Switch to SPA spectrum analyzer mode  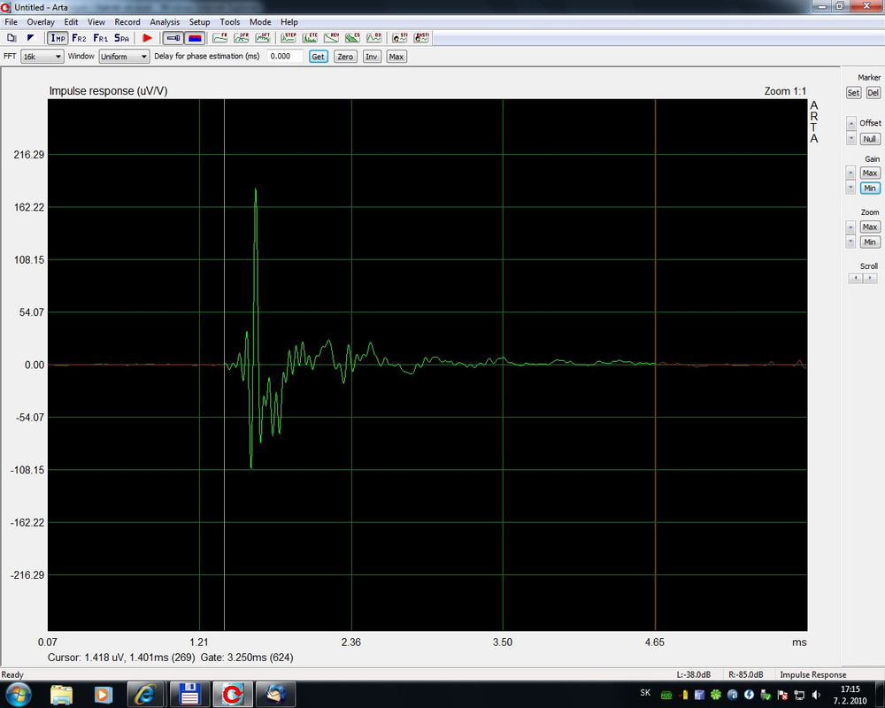tap(122, 38)
